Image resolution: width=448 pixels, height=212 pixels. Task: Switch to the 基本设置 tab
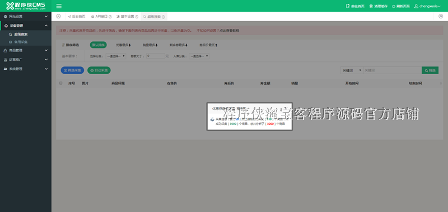click(125, 17)
